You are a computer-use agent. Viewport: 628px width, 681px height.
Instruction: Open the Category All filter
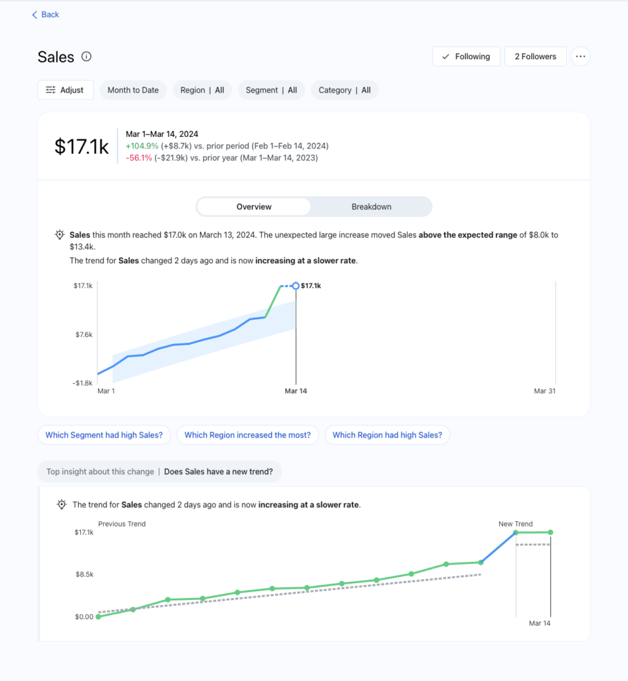(x=344, y=90)
